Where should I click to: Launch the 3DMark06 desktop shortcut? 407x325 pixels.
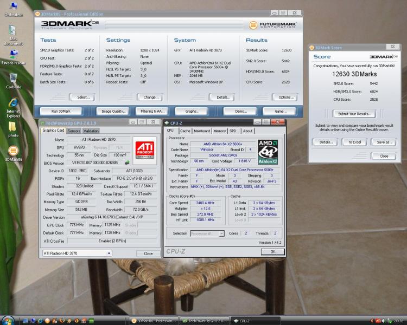coord(13,153)
